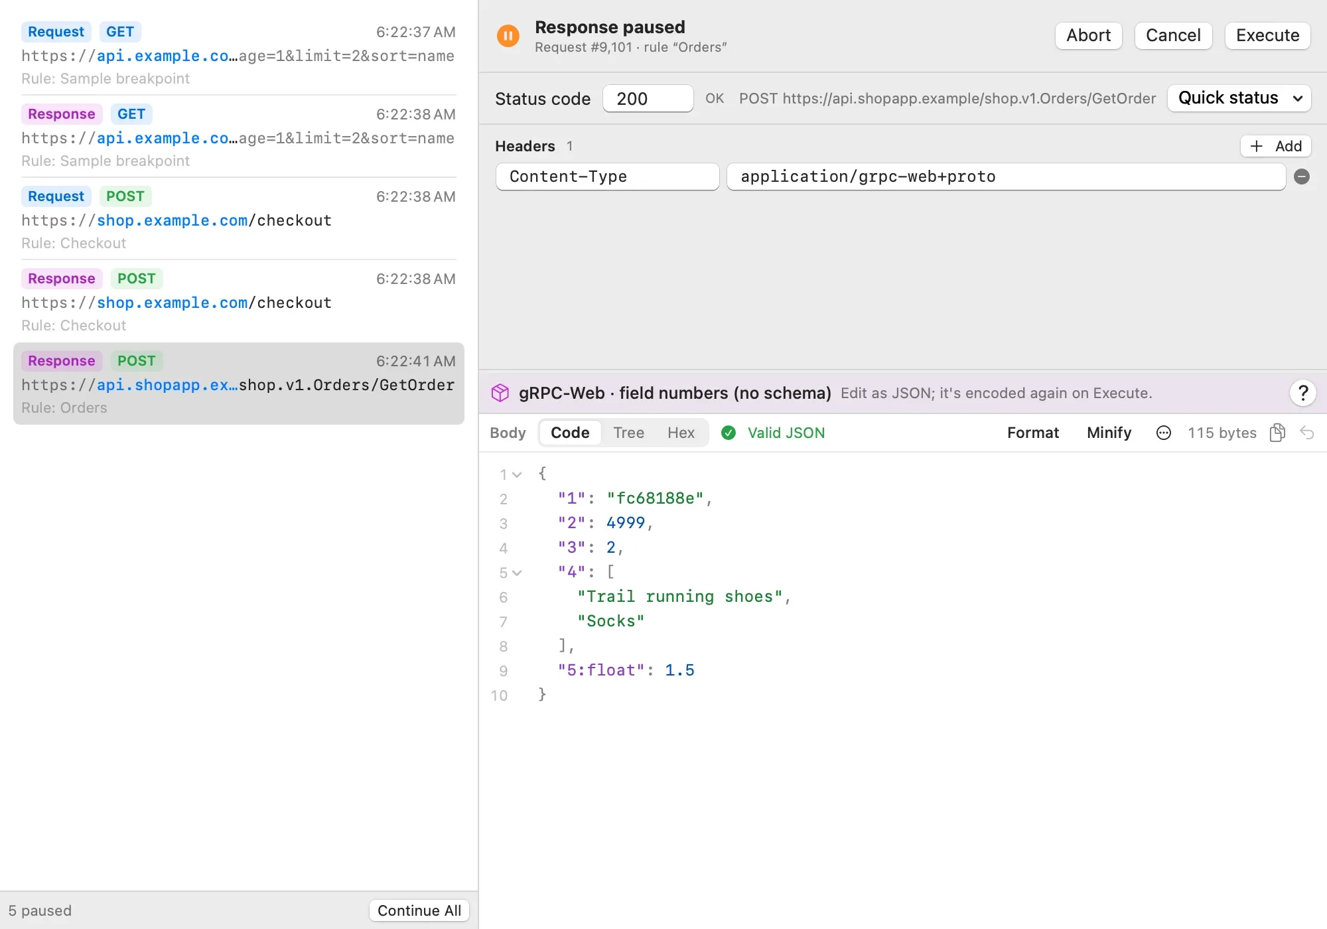Remove the Content-Type header with minus icon
This screenshot has width=1327, height=929.
point(1302,177)
